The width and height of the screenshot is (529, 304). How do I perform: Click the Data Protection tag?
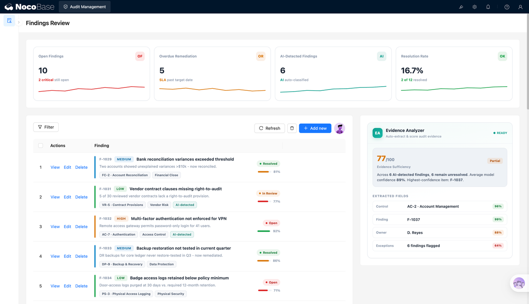click(x=162, y=264)
